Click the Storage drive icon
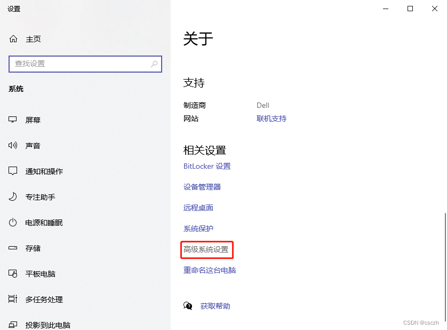Screen dimensions: 447x330 13,248
